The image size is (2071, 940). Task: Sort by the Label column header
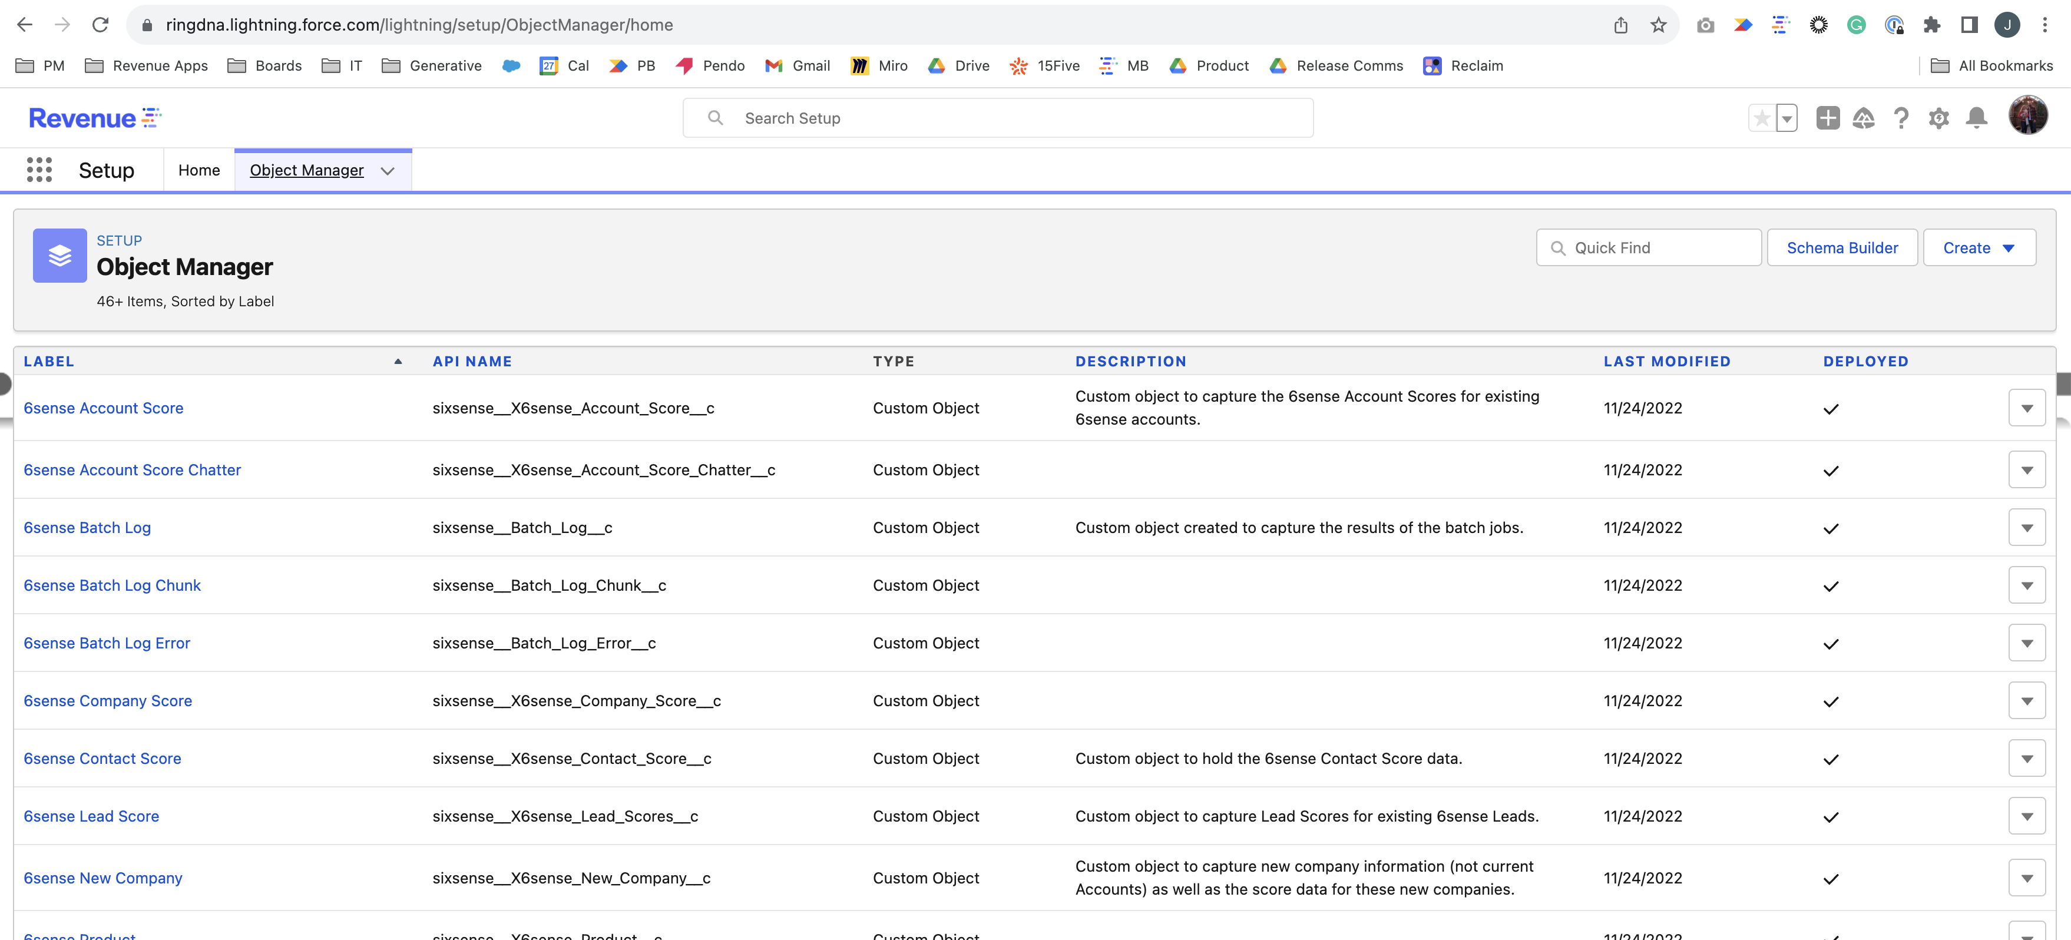tap(49, 362)
